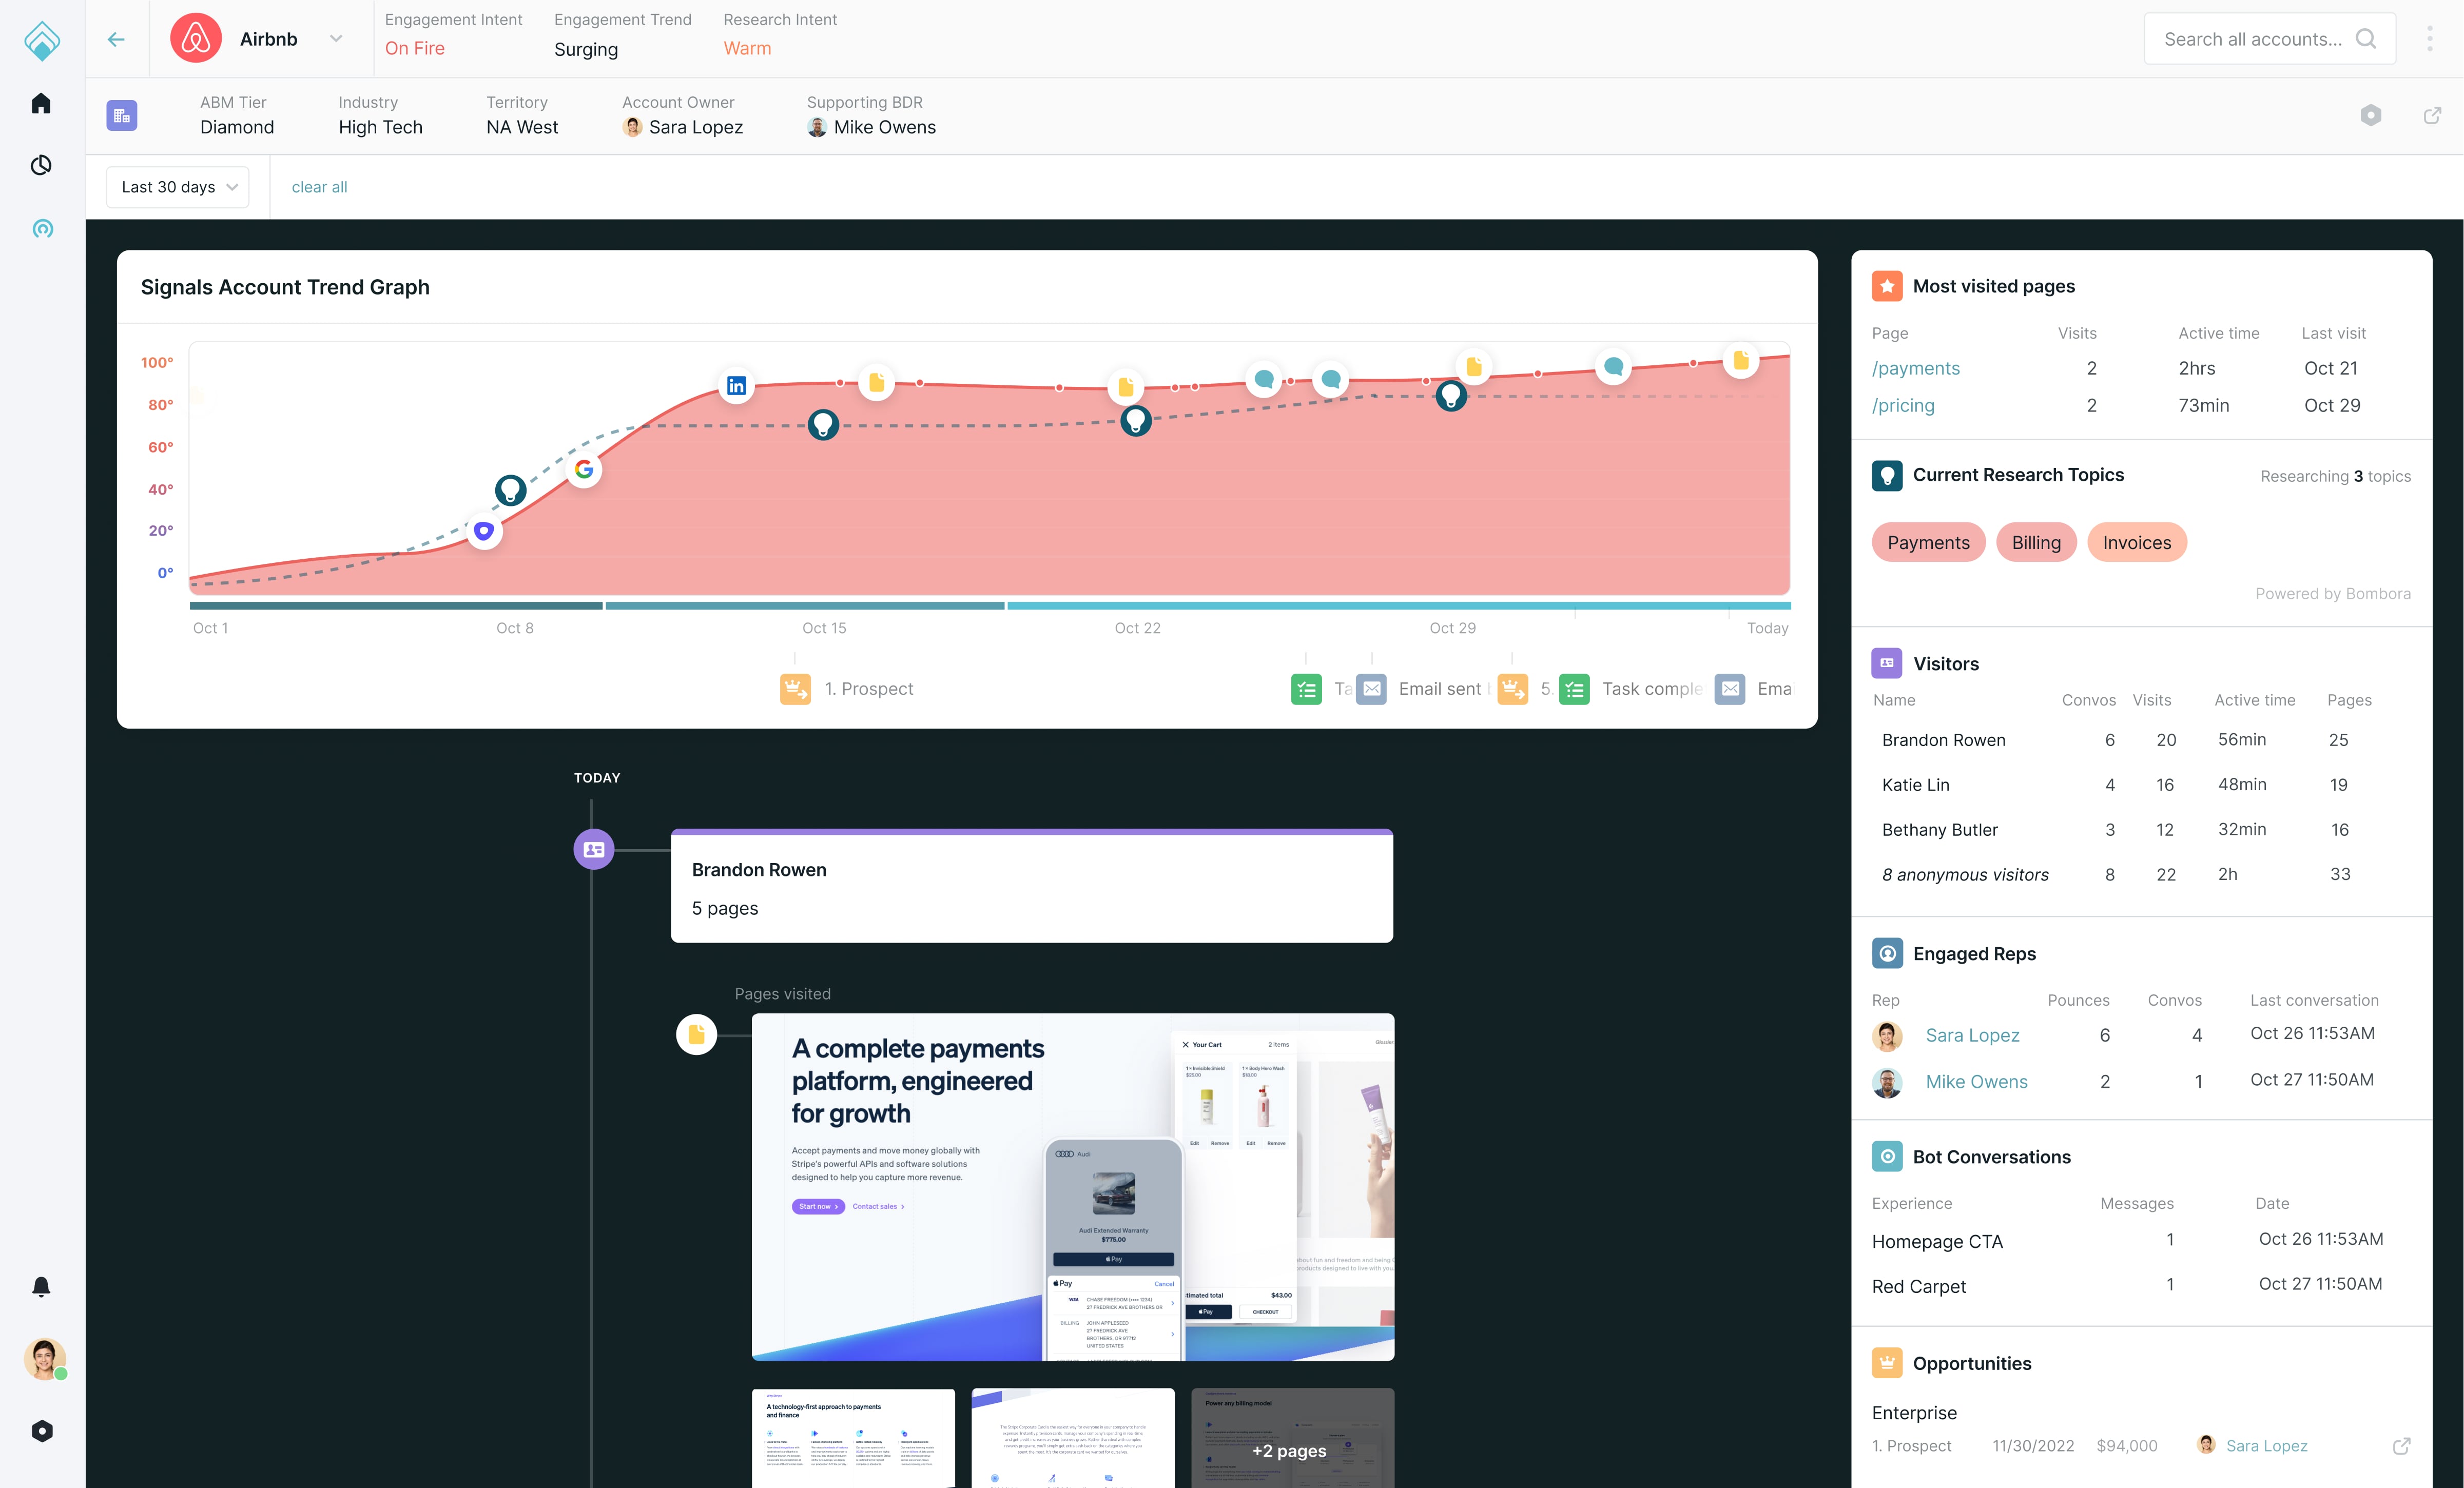
Task: Open Sara Lopez in Engaged Reps
Action: coord(1972,1035)
